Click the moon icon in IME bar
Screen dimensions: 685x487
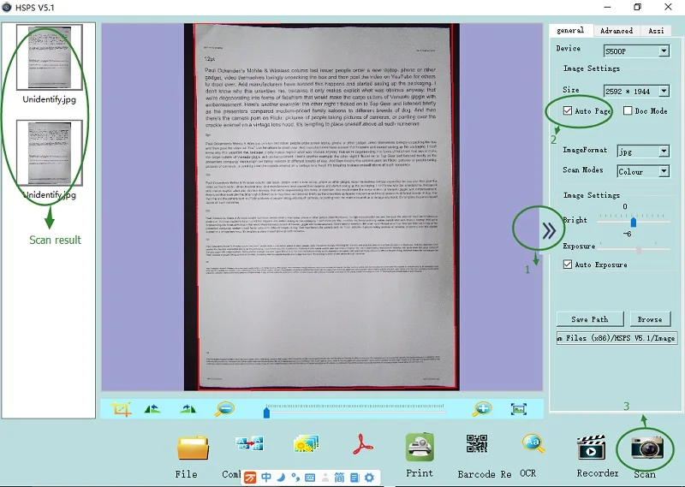[x=281, y=478]
